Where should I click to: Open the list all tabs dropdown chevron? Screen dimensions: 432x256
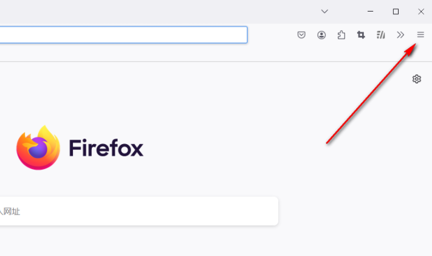click(x=324, y=12)
